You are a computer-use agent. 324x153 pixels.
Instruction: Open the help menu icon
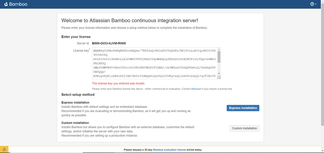(x=313, y=4)
